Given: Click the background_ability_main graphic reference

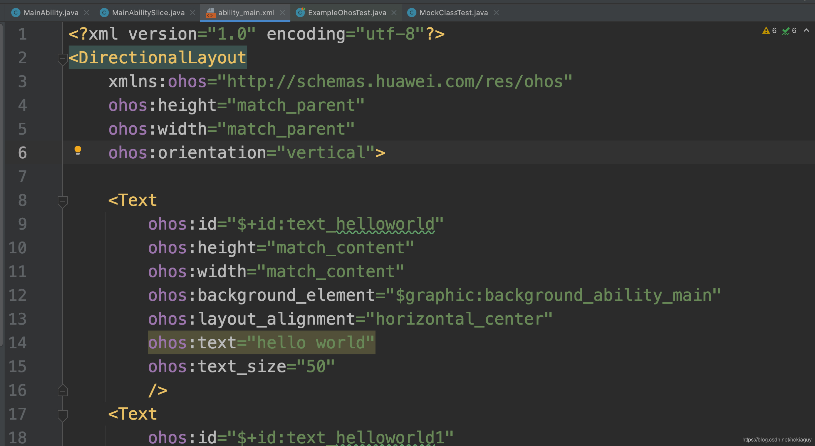Looking at the screenshot, I should [553, 295].
